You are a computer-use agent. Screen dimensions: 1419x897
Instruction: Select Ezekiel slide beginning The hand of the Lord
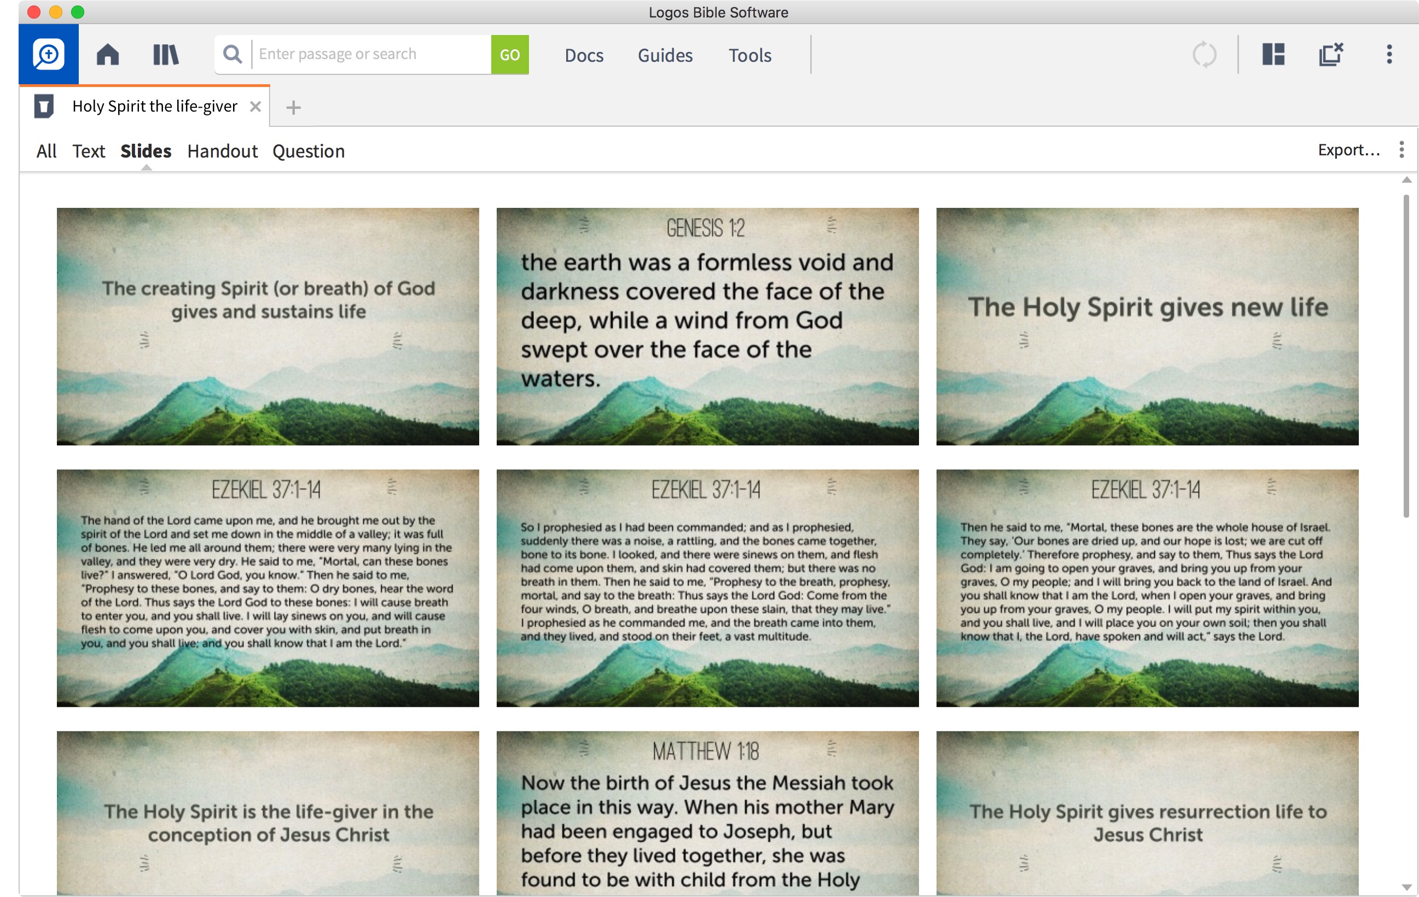coord(267,587)
